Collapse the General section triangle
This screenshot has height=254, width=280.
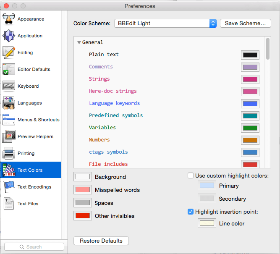(79, 42)
